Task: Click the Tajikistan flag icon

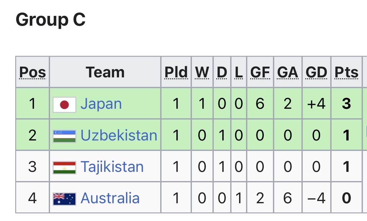Action: [64, 167]
